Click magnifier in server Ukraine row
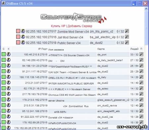Screen dimensions: 149x130 (141, 99)
